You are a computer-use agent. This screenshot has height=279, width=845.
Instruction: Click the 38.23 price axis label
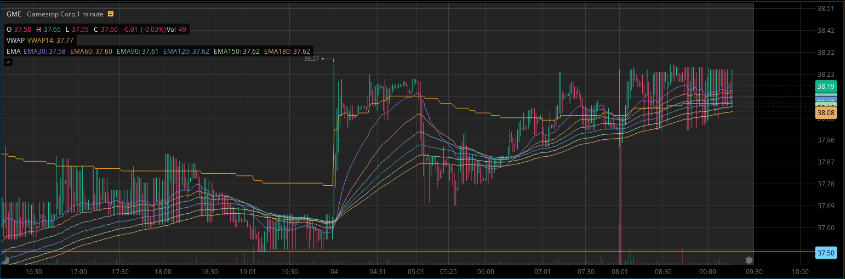825,75
